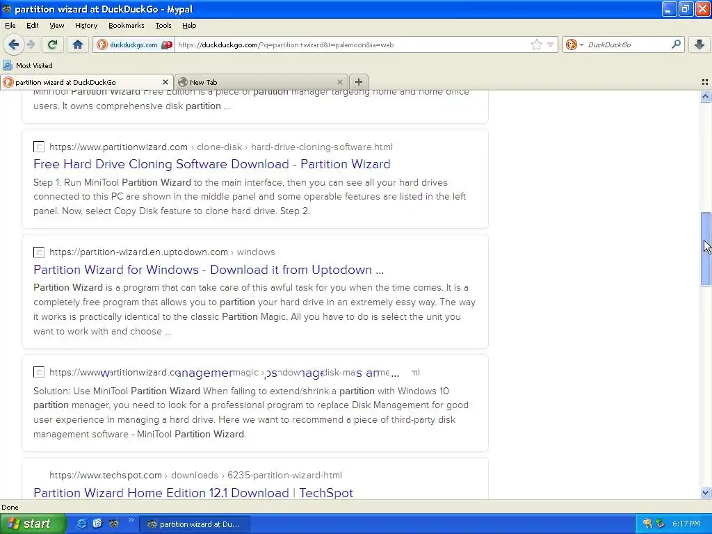Click the duckduckgo.com site identity badge
712x534 pixels.
(x=133, y=44)
